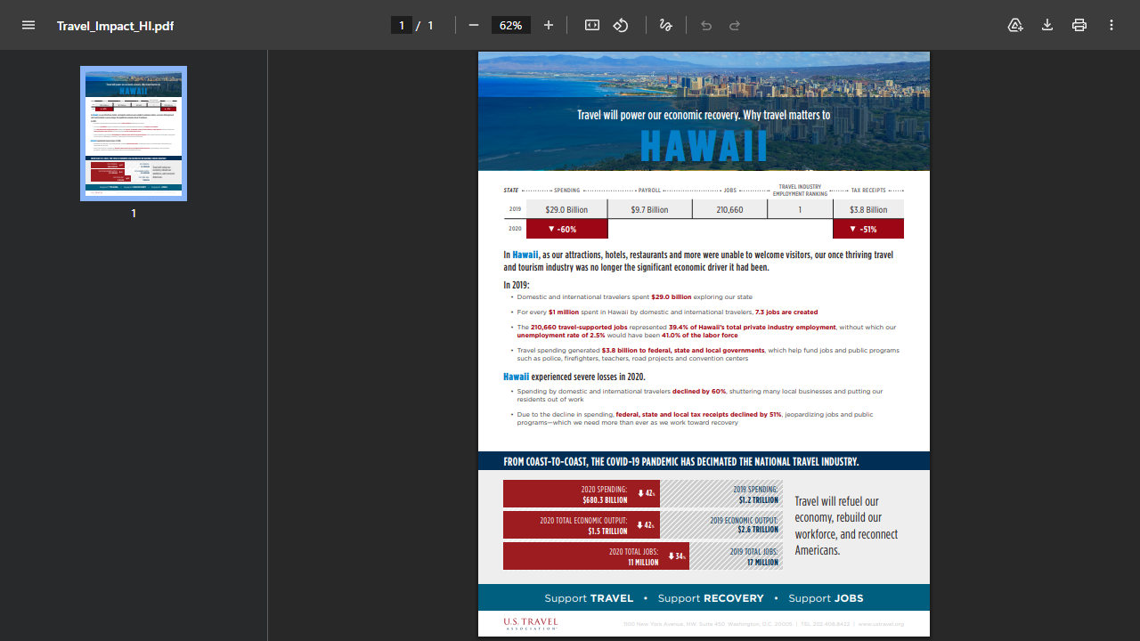Toggle the sidebar menu hamburger icon

[28, 25]
